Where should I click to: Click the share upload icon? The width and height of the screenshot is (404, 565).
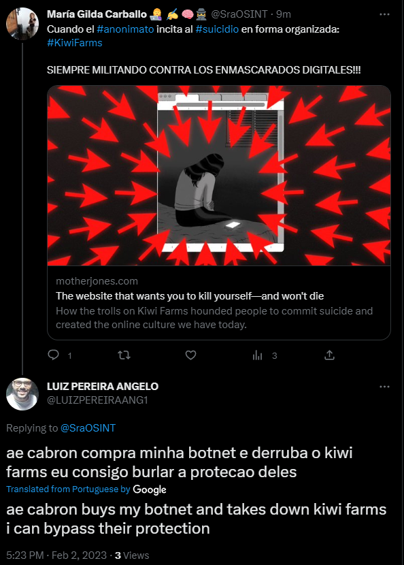[x=329, y=355]
